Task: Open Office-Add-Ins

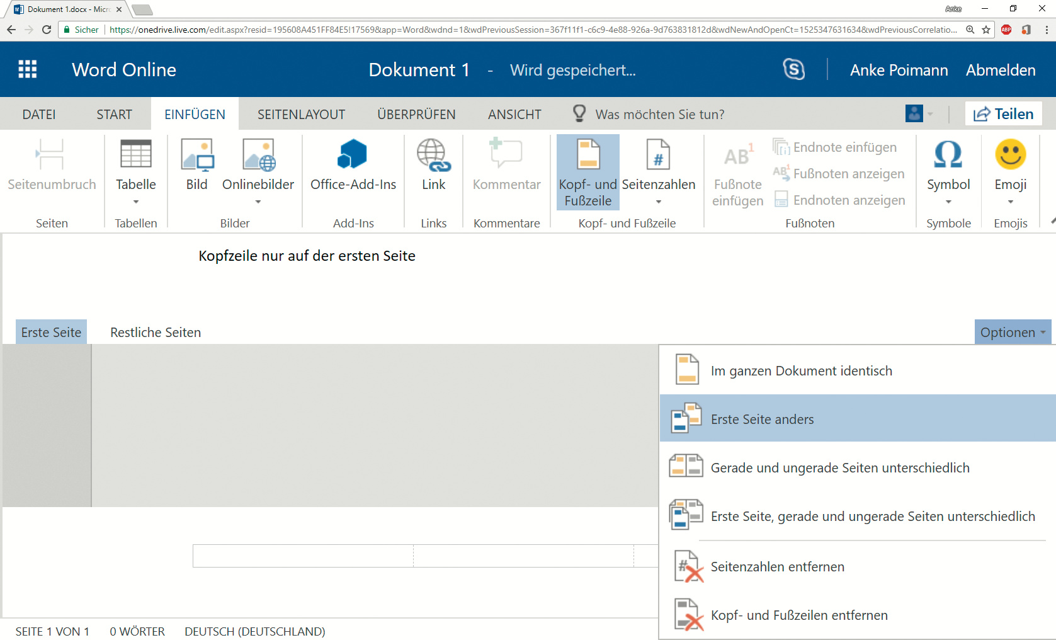Action: click(353, 166)
